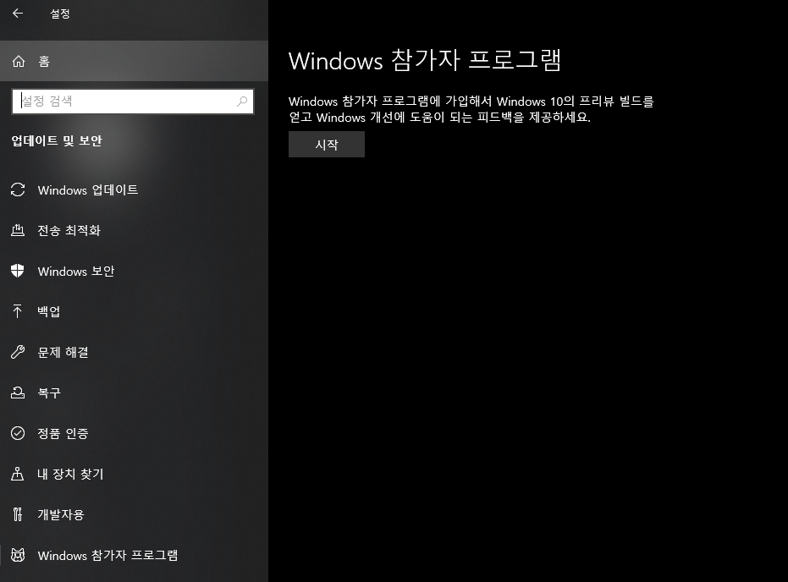The width and height of the screenshot is (788, 582).
Task: Click the 백업 upload arrow icon
Action: pyautogui.click(x=18, y=311)
